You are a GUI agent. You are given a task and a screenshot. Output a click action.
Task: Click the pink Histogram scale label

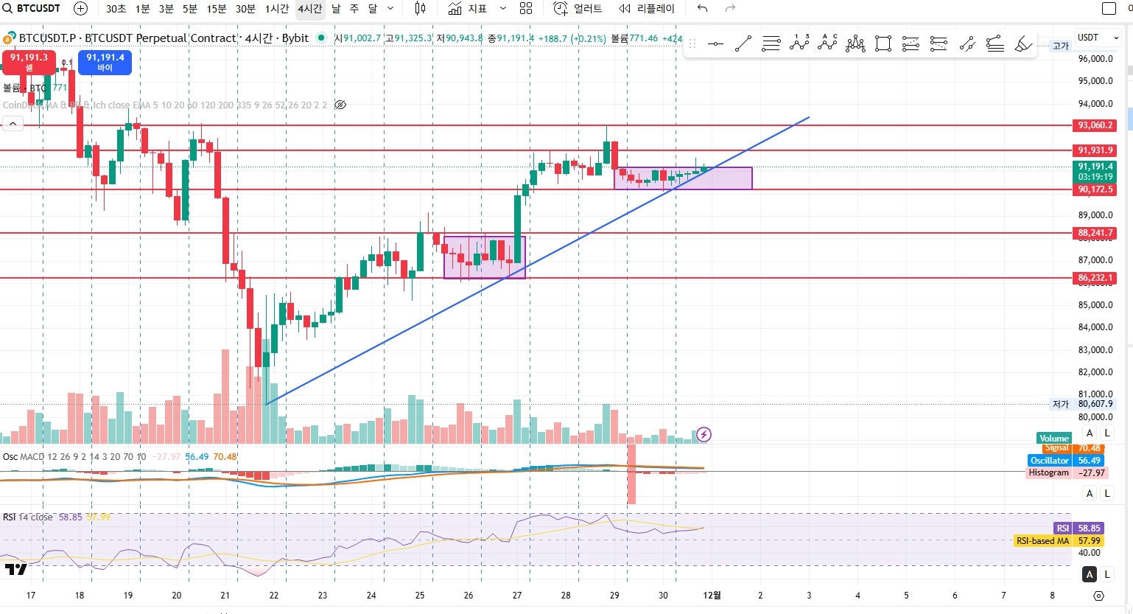(1049, 472)
